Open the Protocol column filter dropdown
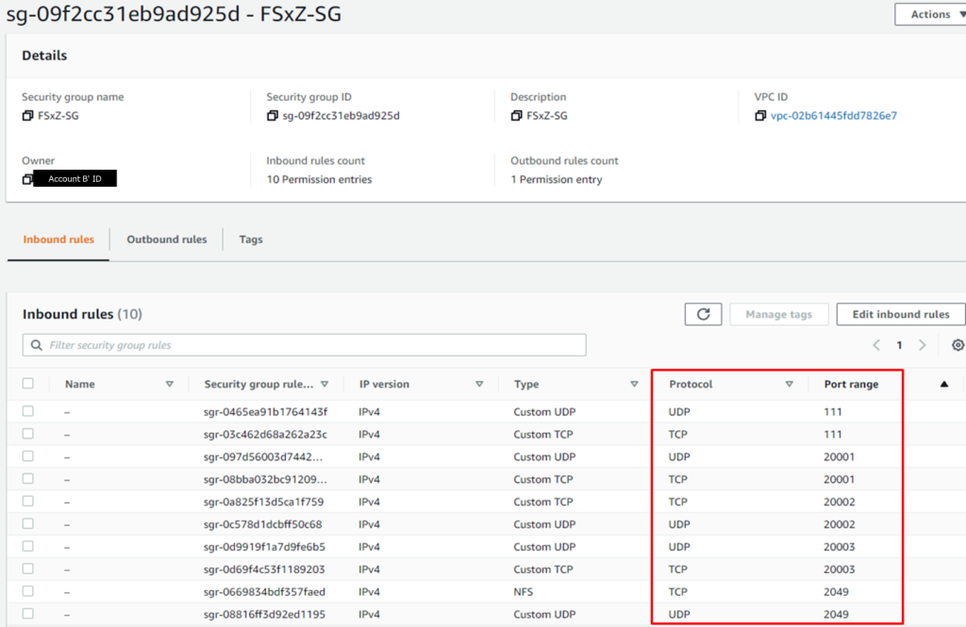The width and height of the screenshot is (966, 627). 790,384
